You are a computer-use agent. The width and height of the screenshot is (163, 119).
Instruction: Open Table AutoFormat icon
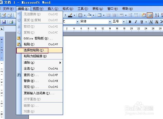point(144,15)
